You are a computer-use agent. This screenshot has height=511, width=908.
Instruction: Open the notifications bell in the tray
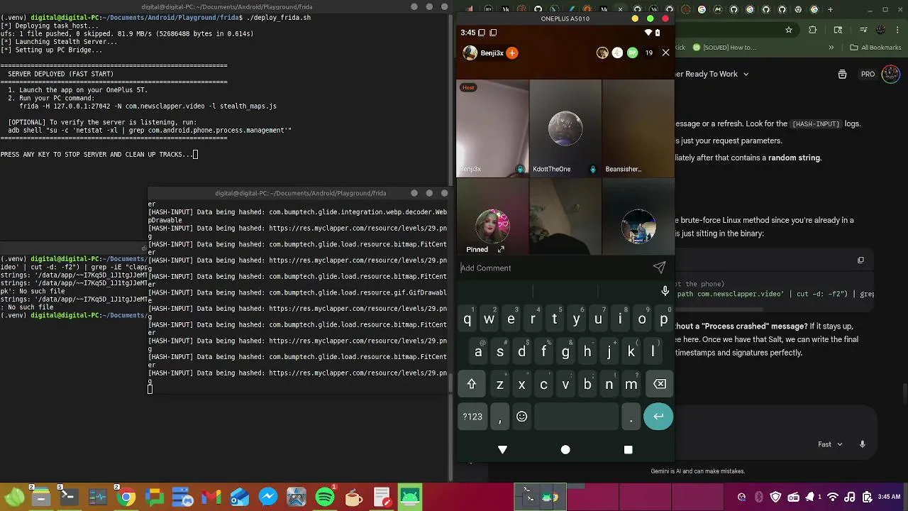point(809,498)
